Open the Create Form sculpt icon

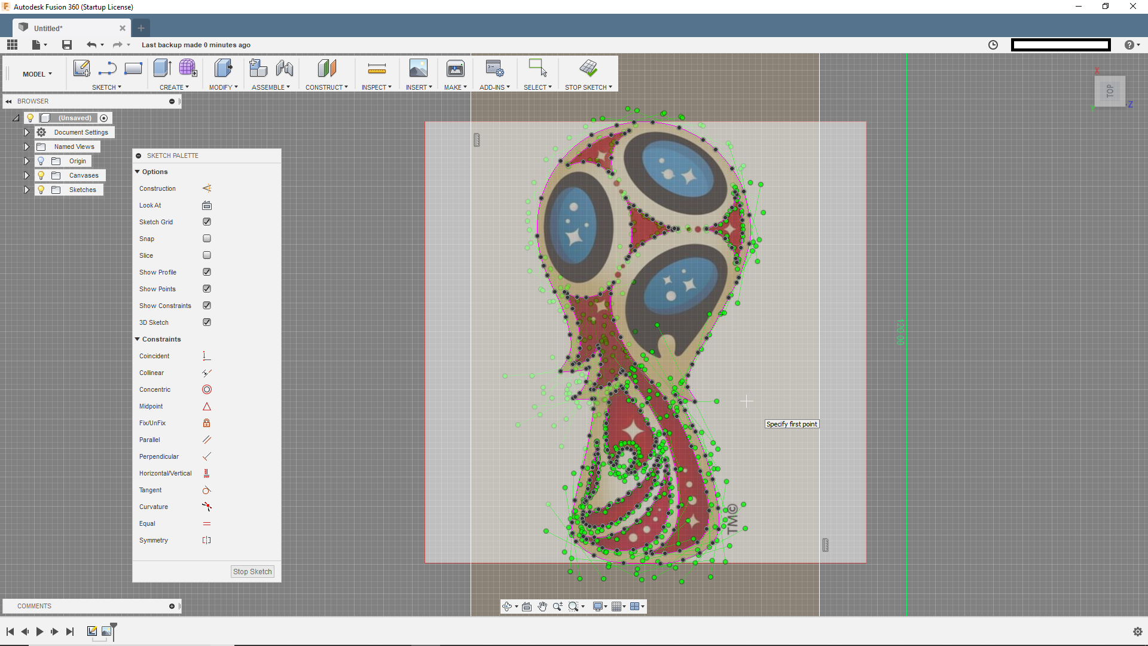pos(188,68)
